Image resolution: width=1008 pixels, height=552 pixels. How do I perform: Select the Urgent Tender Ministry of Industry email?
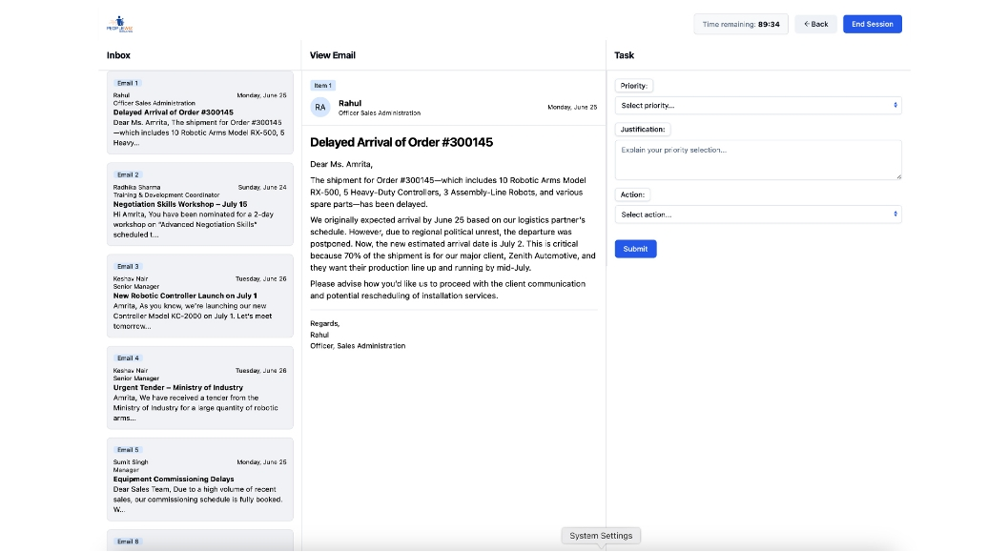[x=199, y=388]
